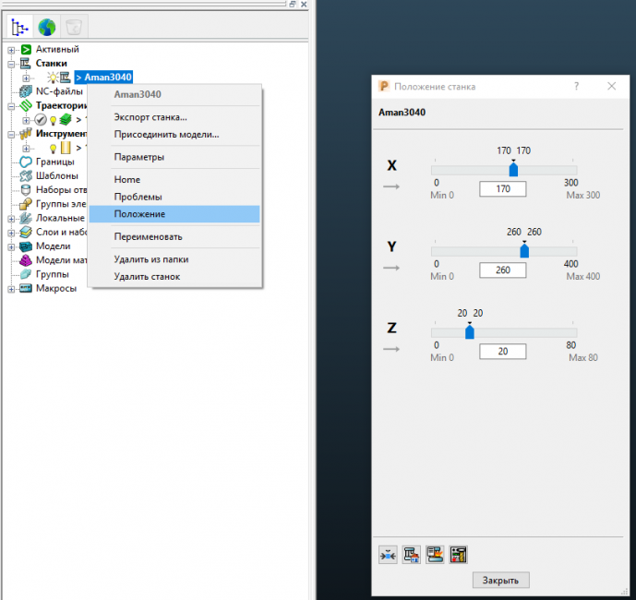This screenshot has height=600, width=636.
Task: Expand the Модели tree node
Action: [12, 246]
